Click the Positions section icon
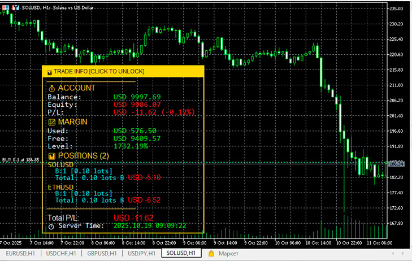This screenshot has height=261, width=412. pyautogui.click(x=51, y=156)
